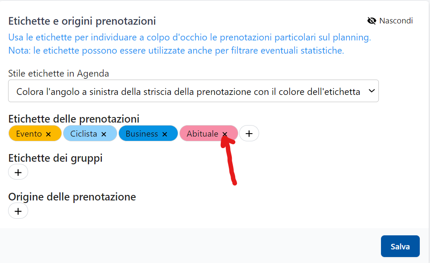Screen dimensions: 430x263
Task: Remove the Business label via x icon
Action: tap(164, 134)
